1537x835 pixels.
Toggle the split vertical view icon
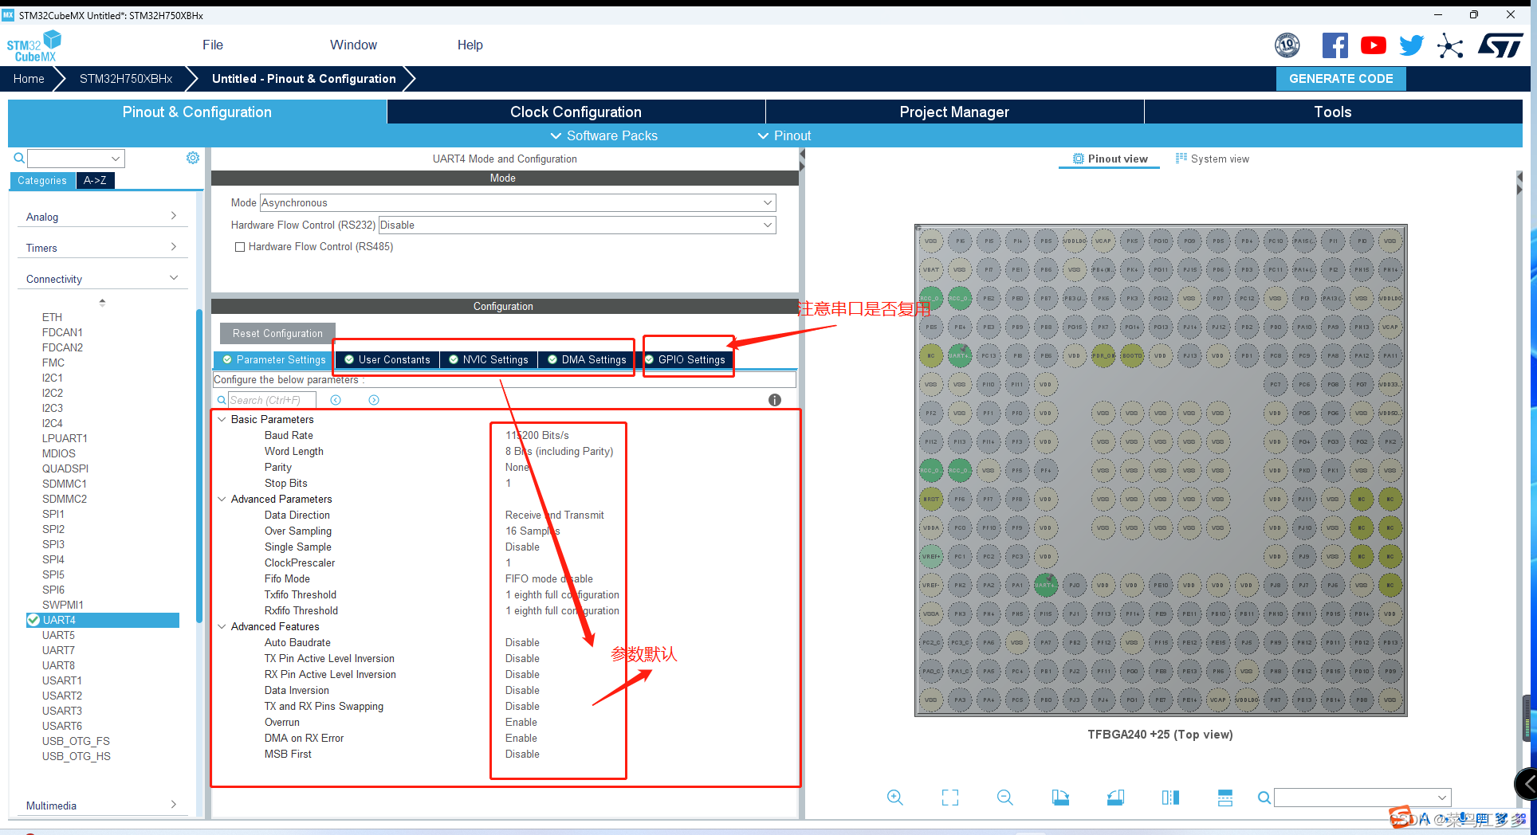[x=1170, y=798]
